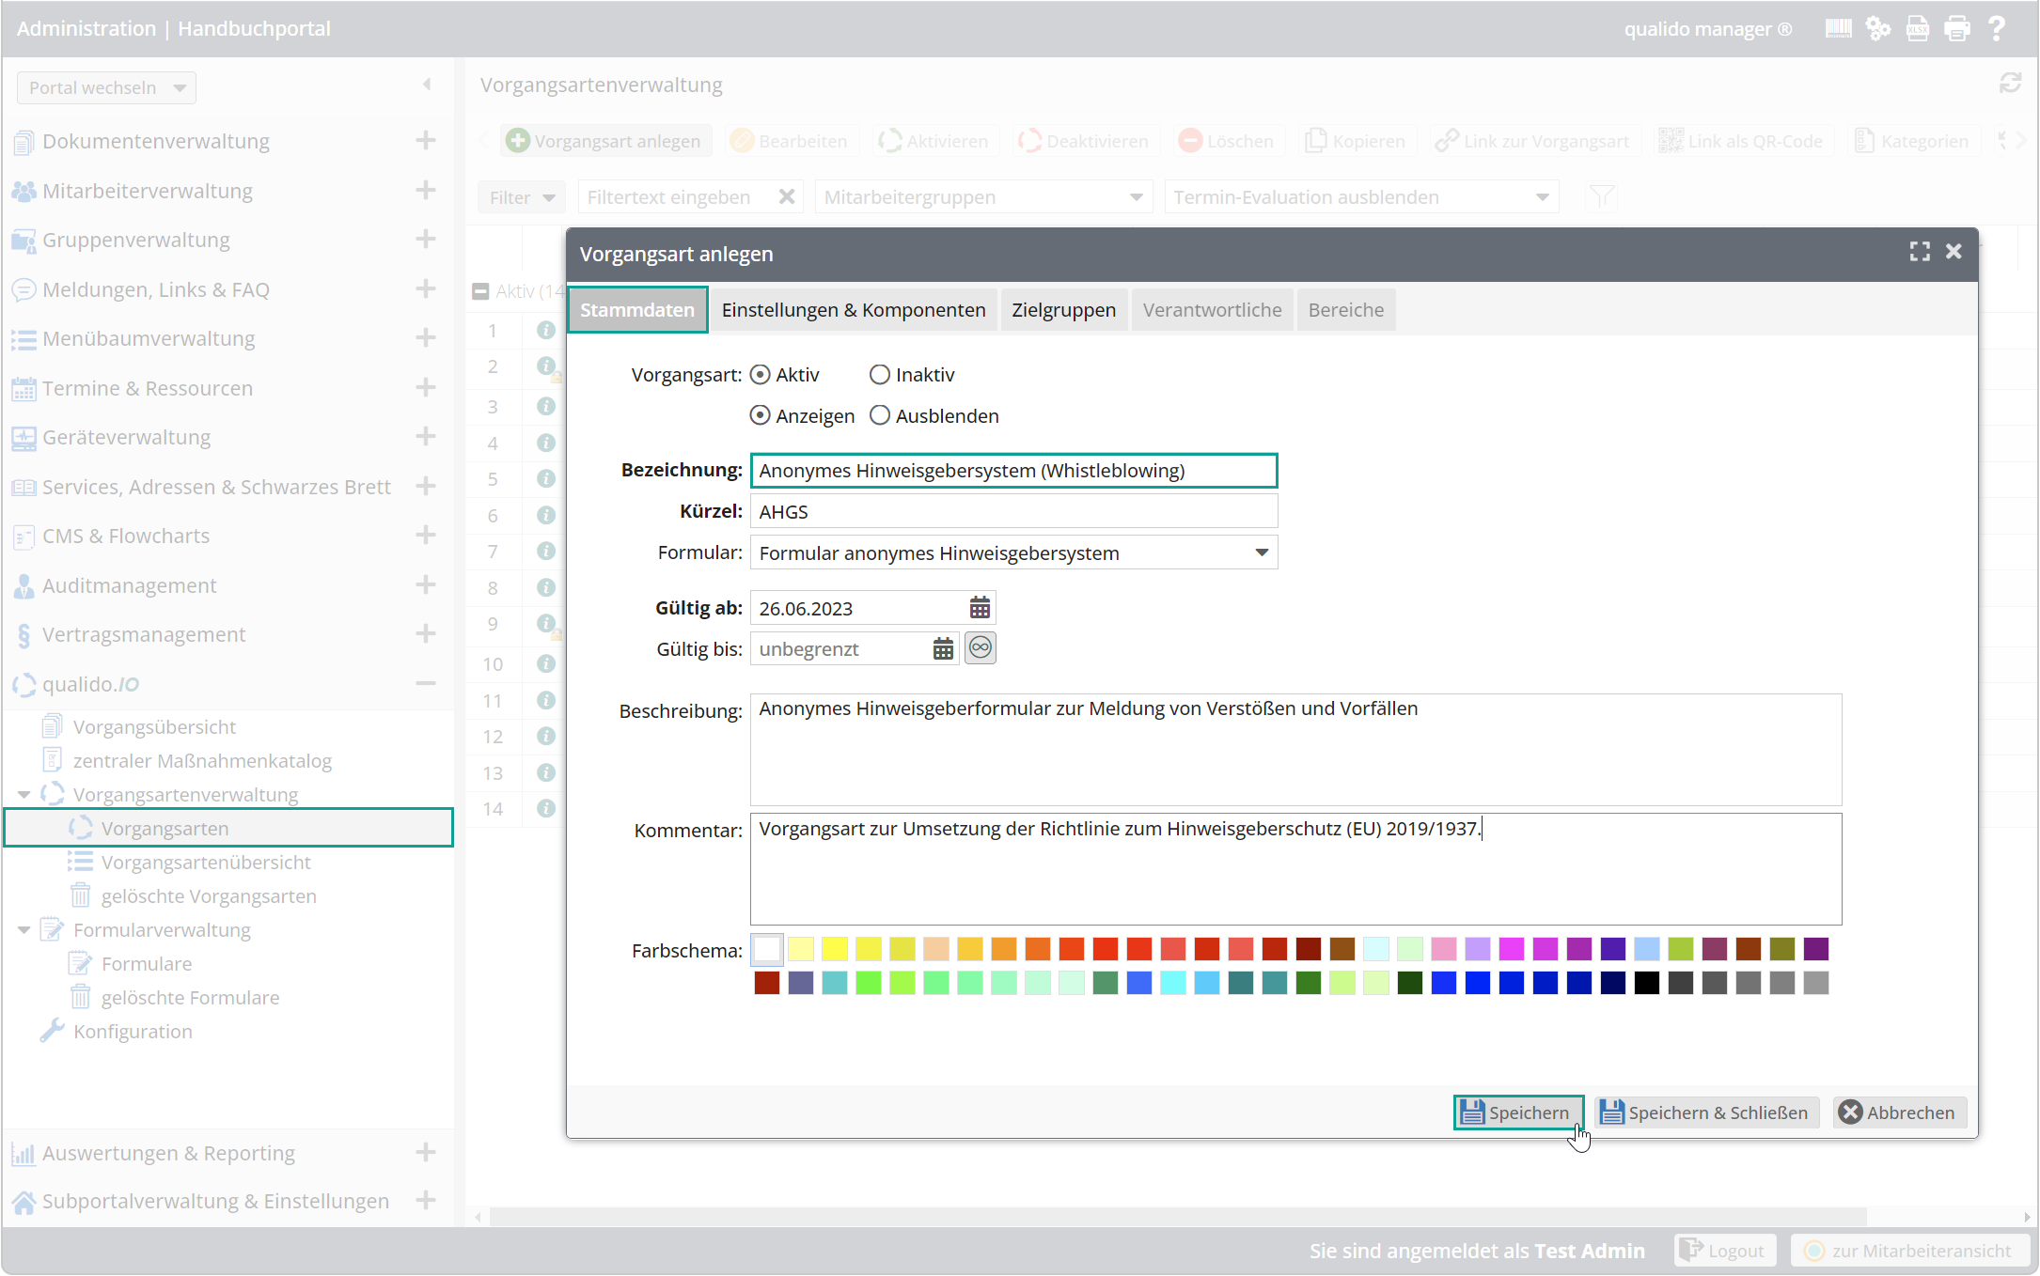Click the Speichern button
This screenshot has height=1276, width=2040.
[x=1518, y=1113]
